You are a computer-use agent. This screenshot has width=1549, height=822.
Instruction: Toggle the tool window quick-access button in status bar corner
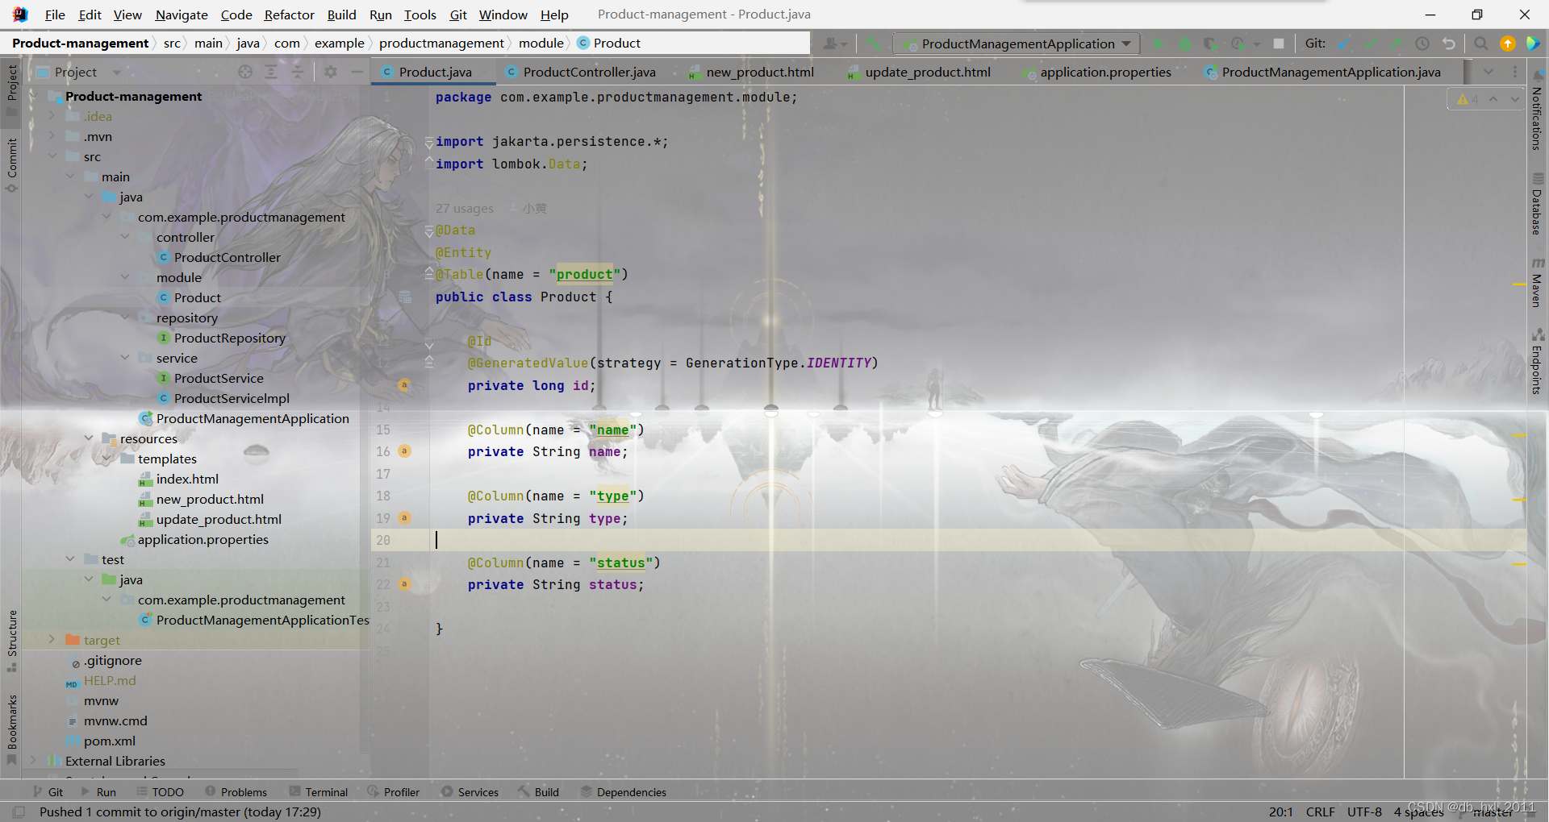19,812
